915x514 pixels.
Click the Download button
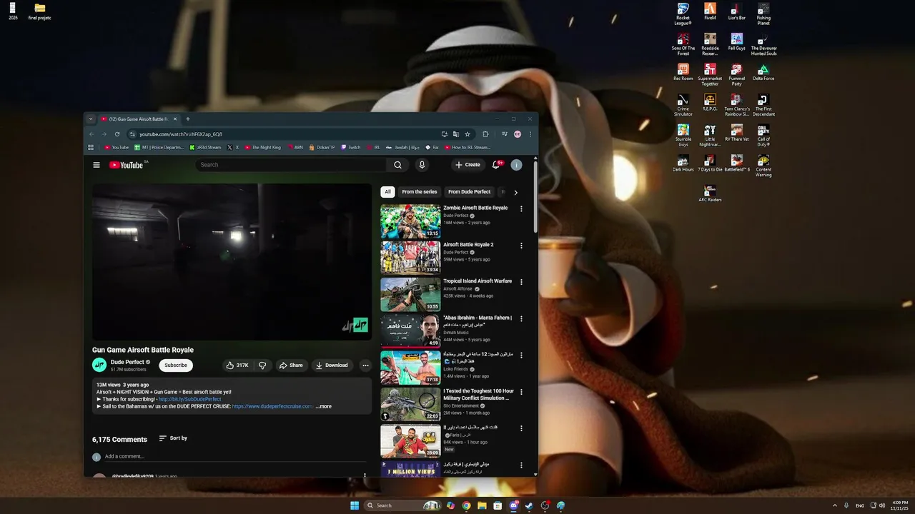332,365
